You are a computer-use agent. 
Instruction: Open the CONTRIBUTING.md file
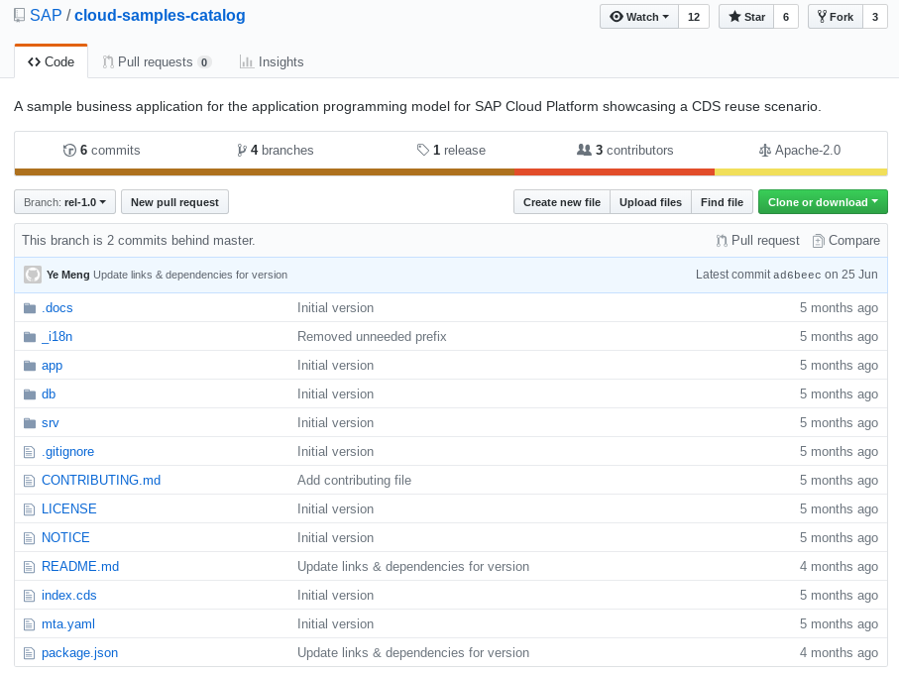point(101,481)
